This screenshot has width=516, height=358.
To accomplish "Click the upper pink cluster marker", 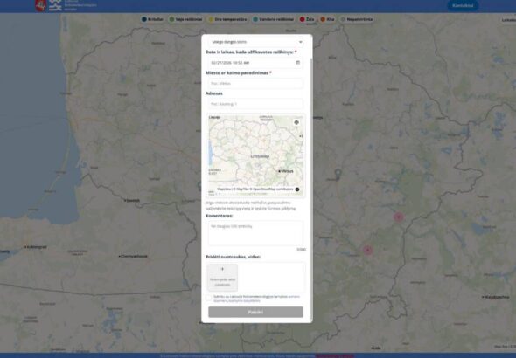I will [399, 217].
